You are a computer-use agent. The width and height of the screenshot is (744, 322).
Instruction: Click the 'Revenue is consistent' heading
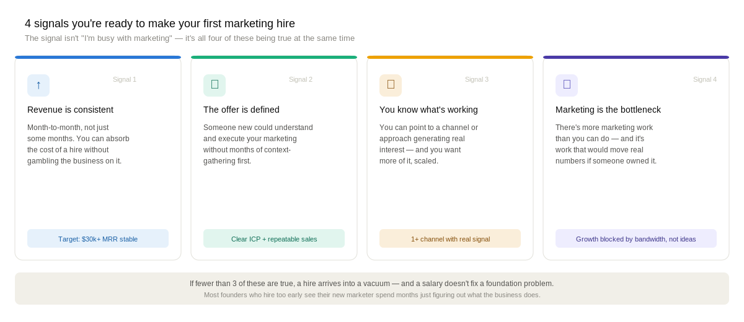point(70,110)
